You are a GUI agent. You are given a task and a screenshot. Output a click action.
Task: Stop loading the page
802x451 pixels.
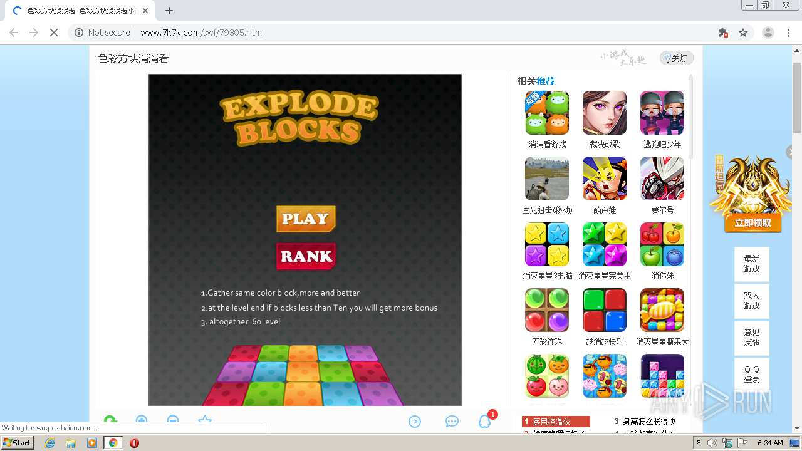54,33
